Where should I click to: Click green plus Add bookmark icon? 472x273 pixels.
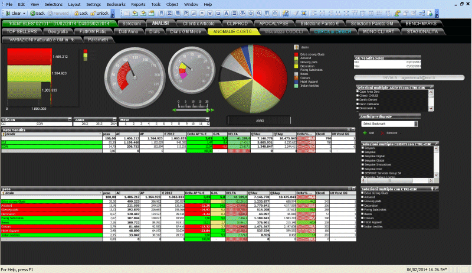click(365, 133)
